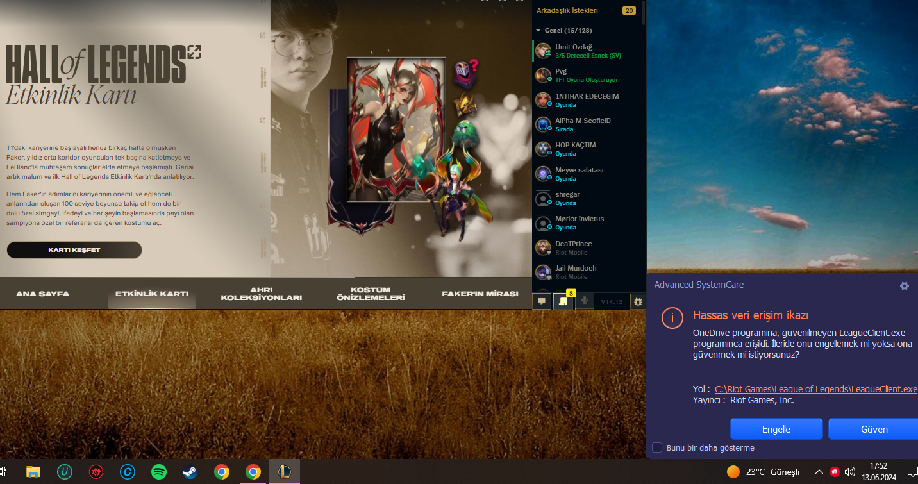Click the 'Sırada' status under AlPha M ScofielD

564,129
